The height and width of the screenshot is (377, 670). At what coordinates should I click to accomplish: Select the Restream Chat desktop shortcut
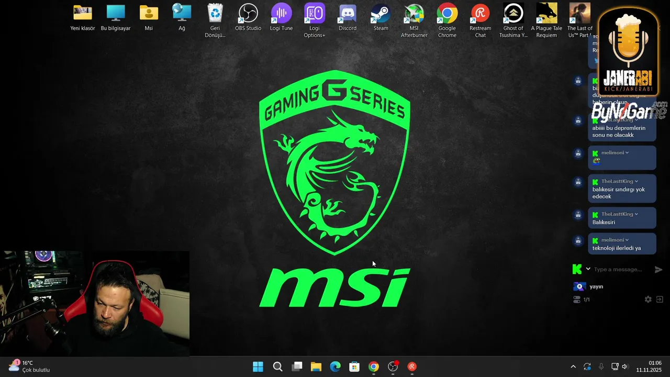[481, 21]
